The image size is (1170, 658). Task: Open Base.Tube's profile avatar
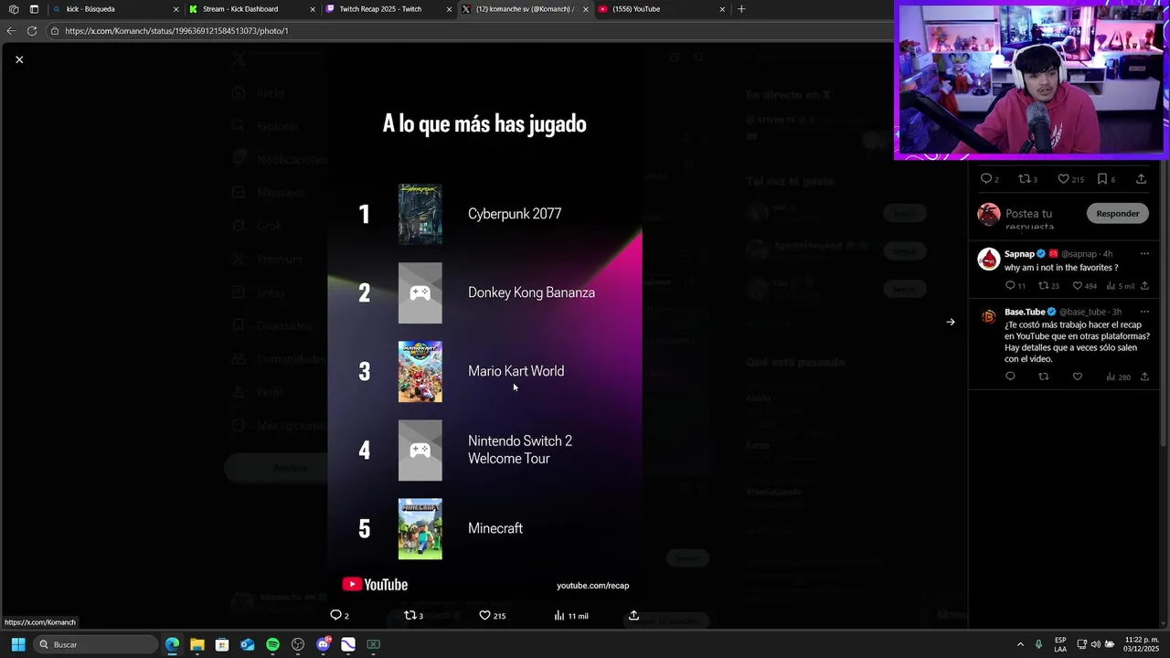coord(988,317)
